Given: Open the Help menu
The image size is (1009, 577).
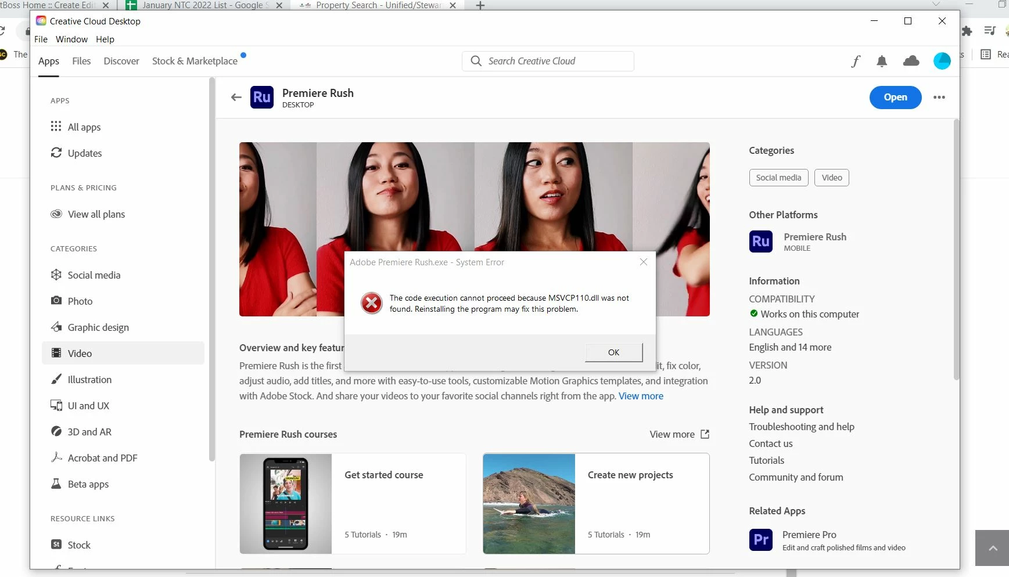Looking at the screenshot, I should (105, 39).
